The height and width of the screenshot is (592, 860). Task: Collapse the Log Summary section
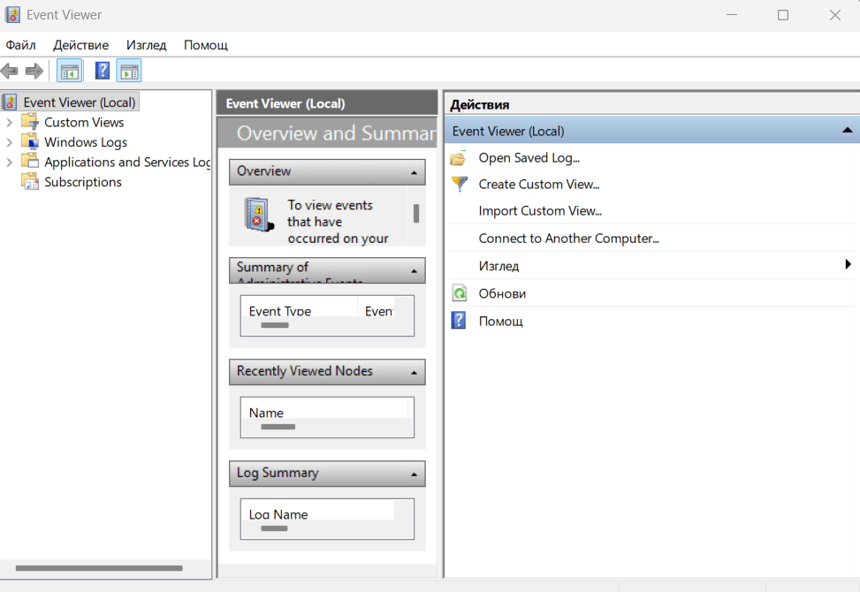point(415,474)
